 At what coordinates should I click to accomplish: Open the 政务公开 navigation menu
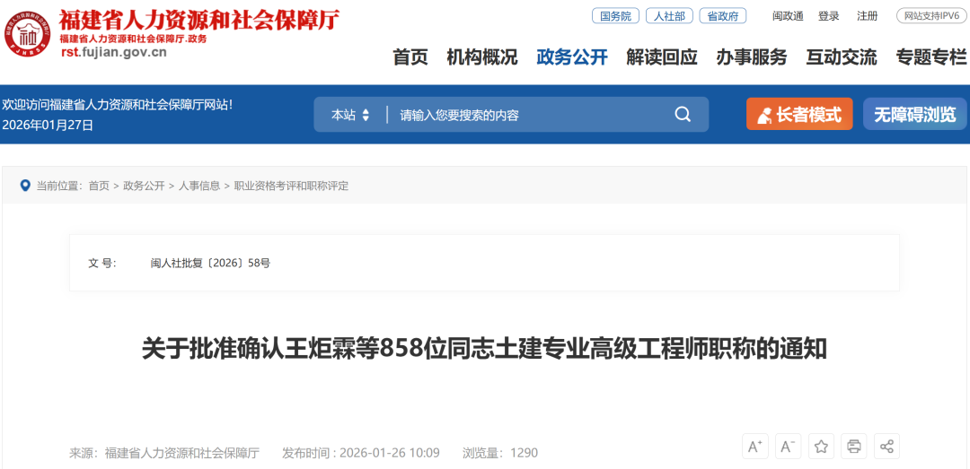(572, 57)
